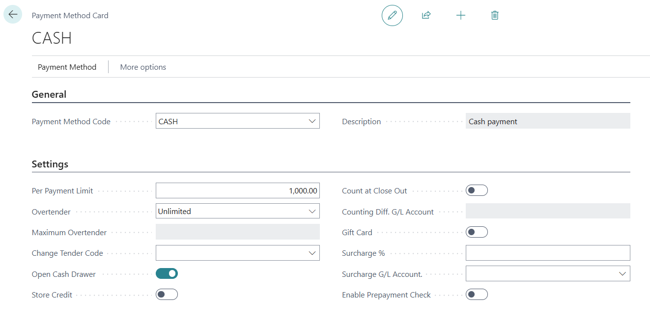Toggle Open Cash Drawer off
Image resolution: width=650 pixels, height=325 pixels.
pyautogui.click(x=167, y=273)
